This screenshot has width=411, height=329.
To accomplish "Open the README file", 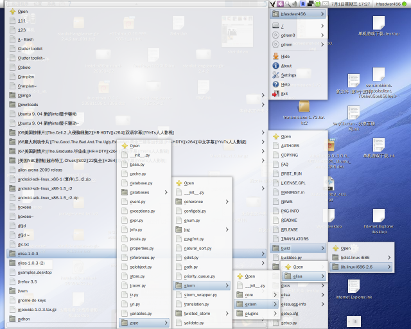I will [289, 220].
